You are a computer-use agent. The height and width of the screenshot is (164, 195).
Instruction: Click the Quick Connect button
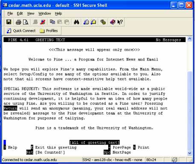[x=21, y=30]
